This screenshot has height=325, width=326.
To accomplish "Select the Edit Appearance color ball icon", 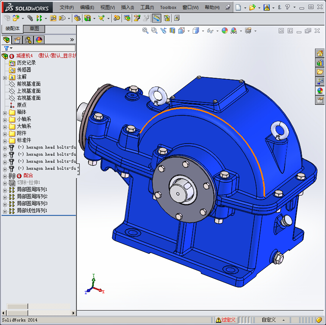I will [x=225, y=31].
